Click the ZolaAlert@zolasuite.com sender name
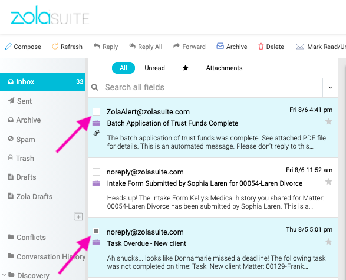The image size is (346, 280). click(148, 112)
